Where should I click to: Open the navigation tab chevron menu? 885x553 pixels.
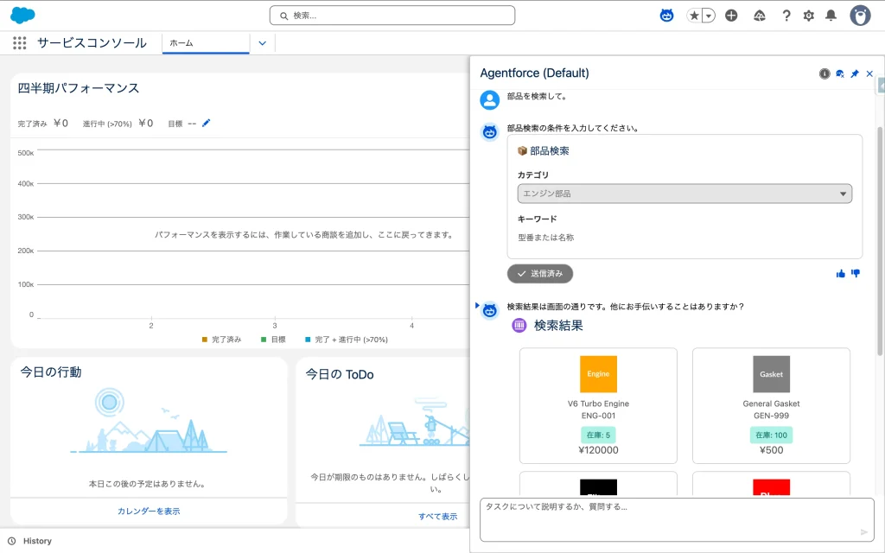(x=263, y=43)
